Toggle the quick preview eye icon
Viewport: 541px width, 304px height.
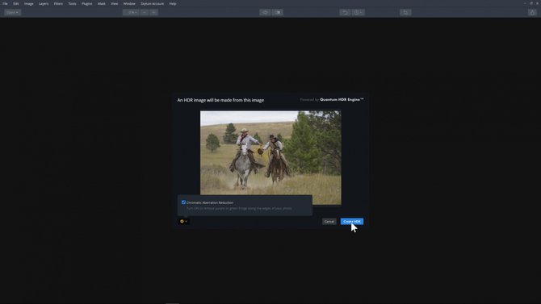click(x=265, y=12)
